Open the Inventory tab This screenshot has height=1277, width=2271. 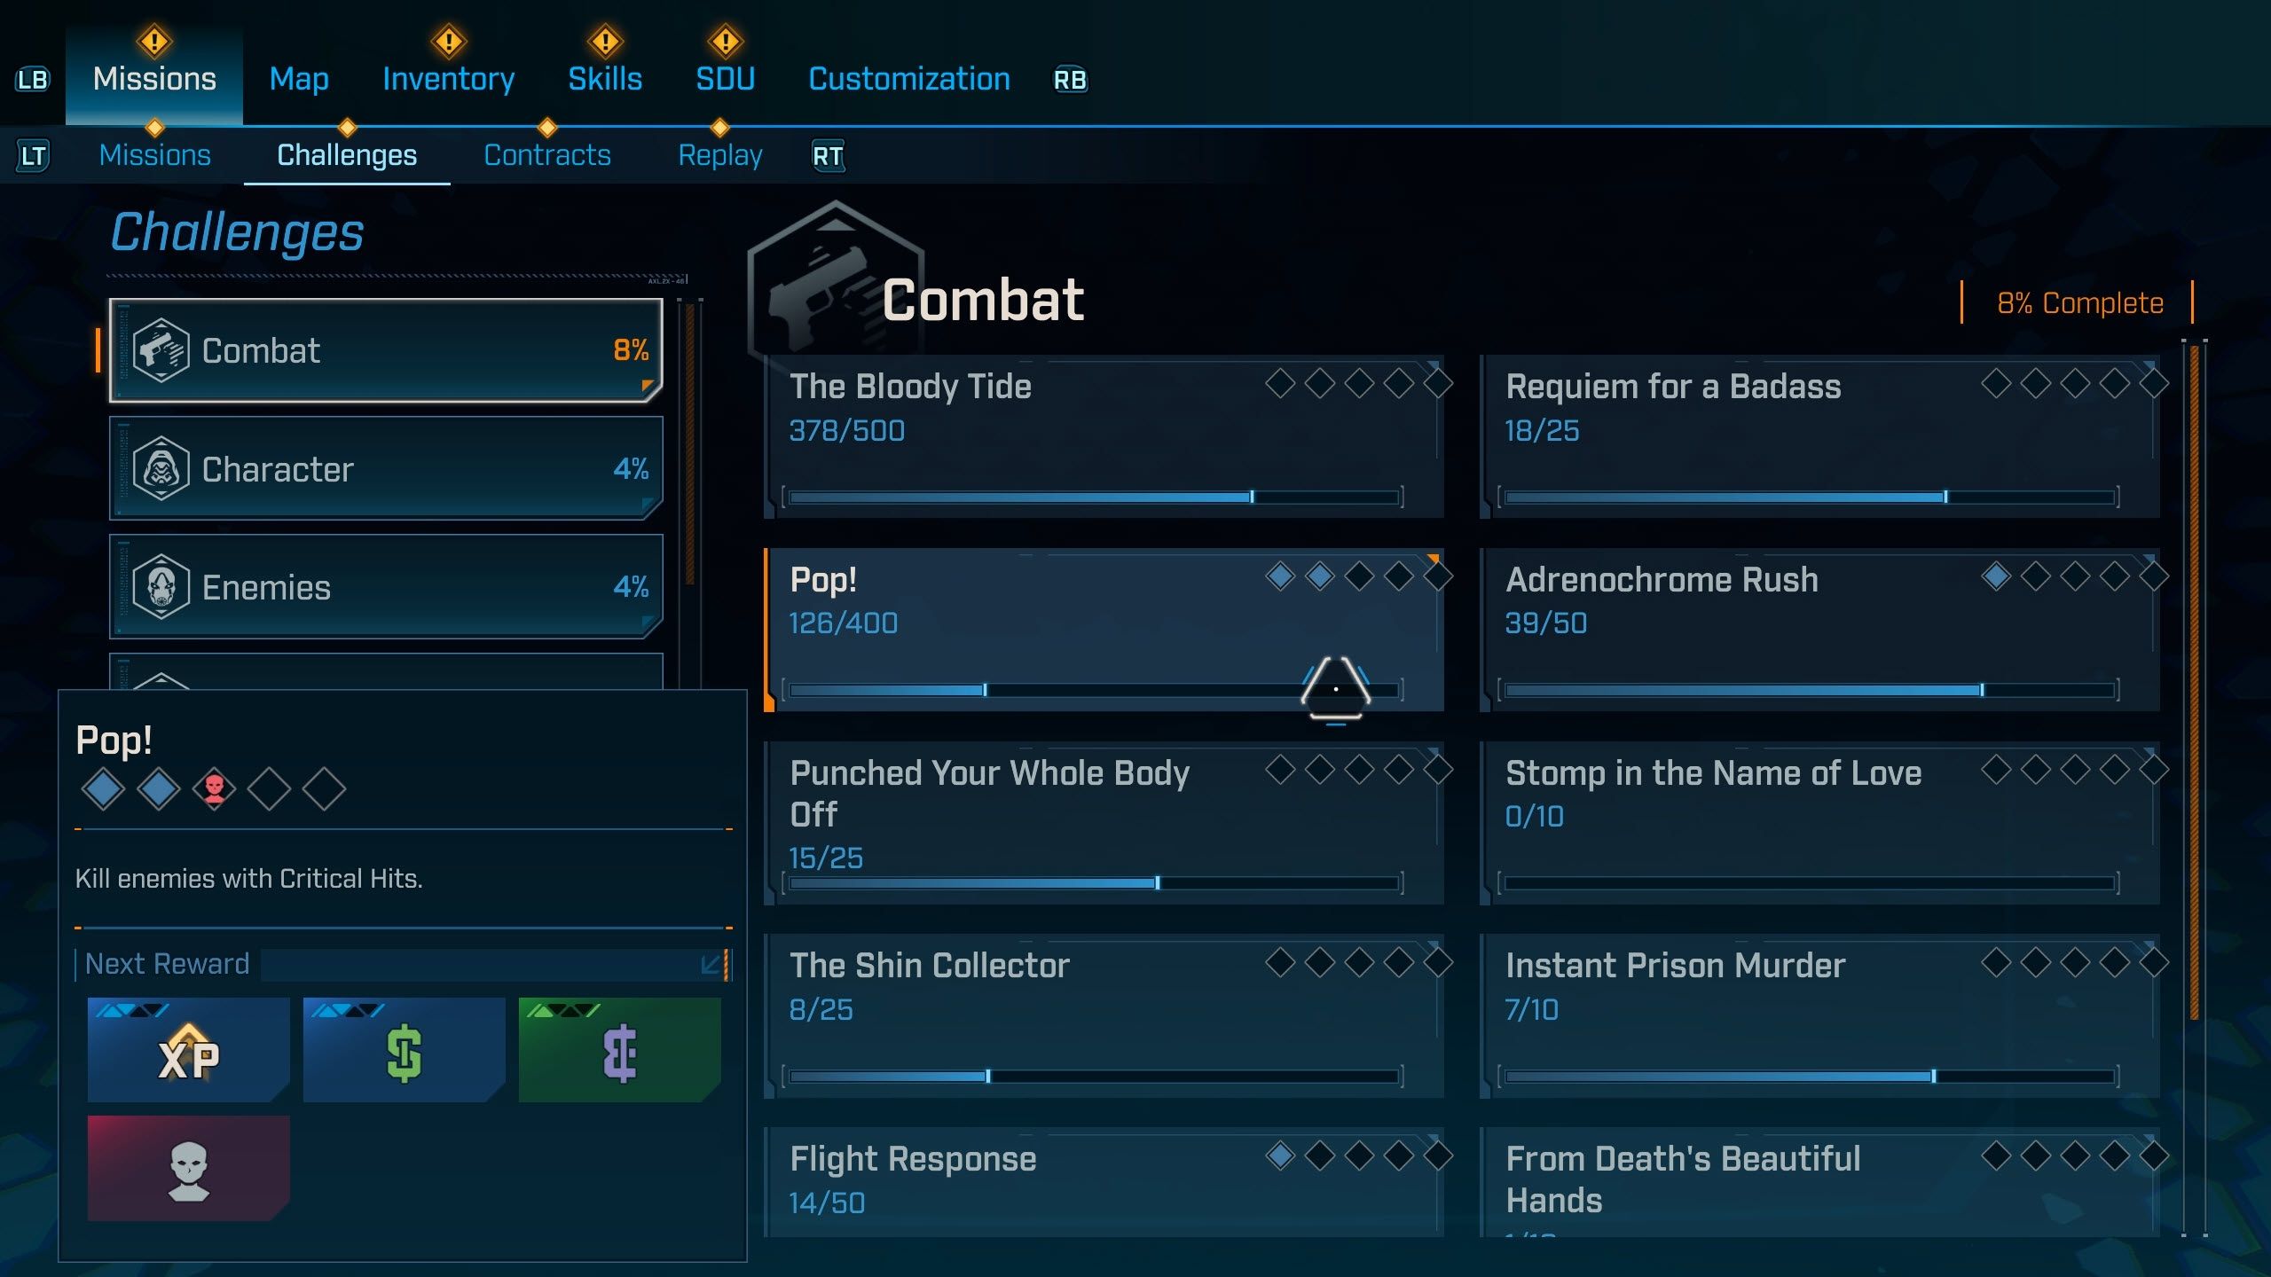pos(448,79)
